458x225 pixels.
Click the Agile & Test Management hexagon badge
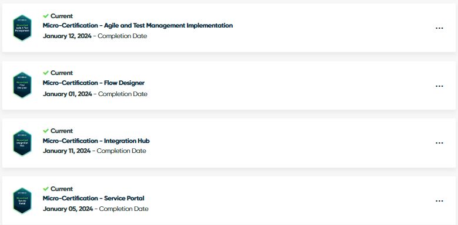pyautogui.click(x=22, y=28)
